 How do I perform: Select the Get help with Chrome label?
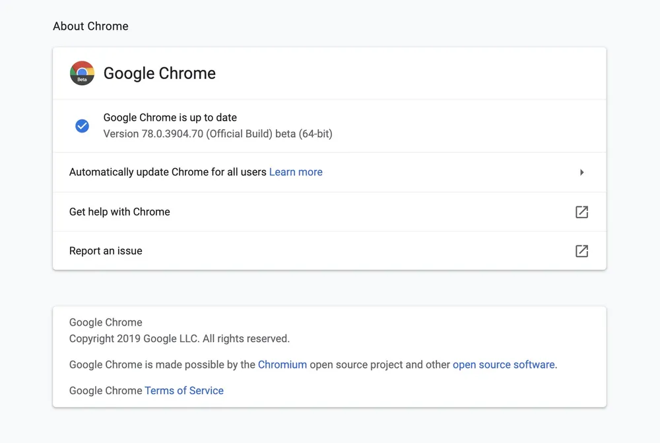coord(119,212)
